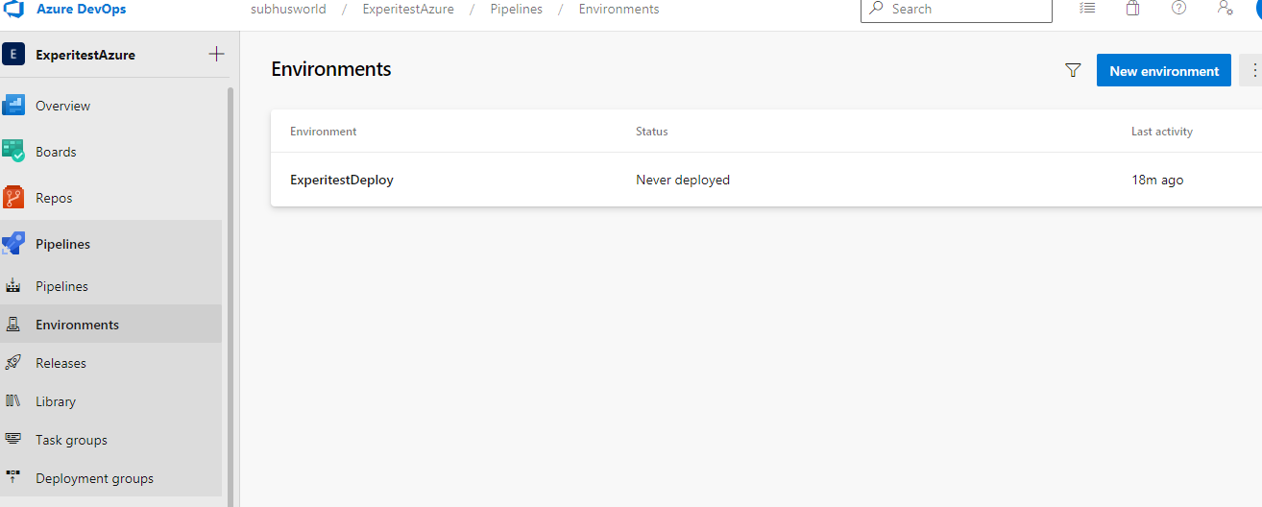The height and width of the screenshot is (507, 1262).
Task: Click the Never deployed status text
Action: (x=683, y=180)
